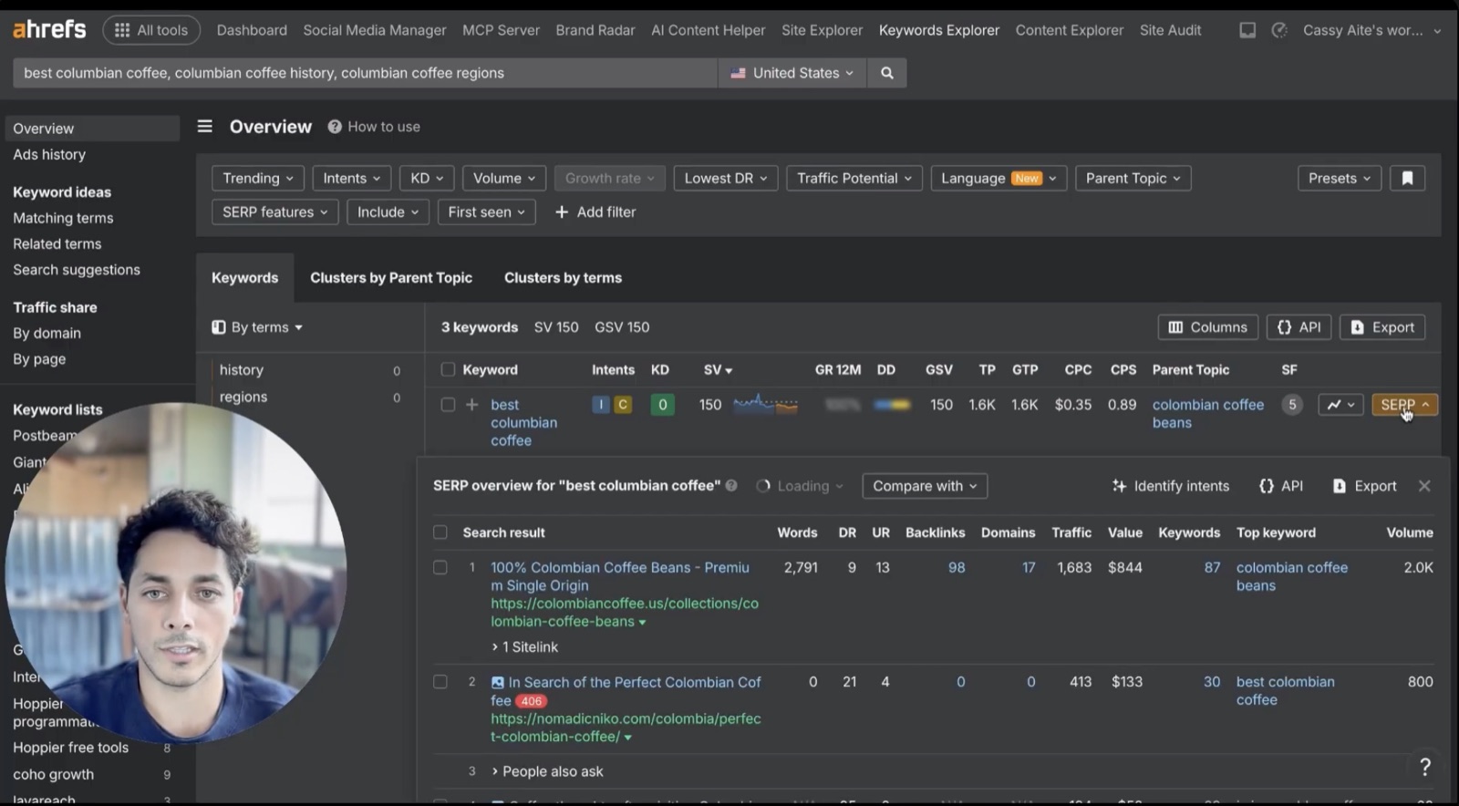Click the bookmark presets icon
1459x806 pixels.
[1407, 178]
